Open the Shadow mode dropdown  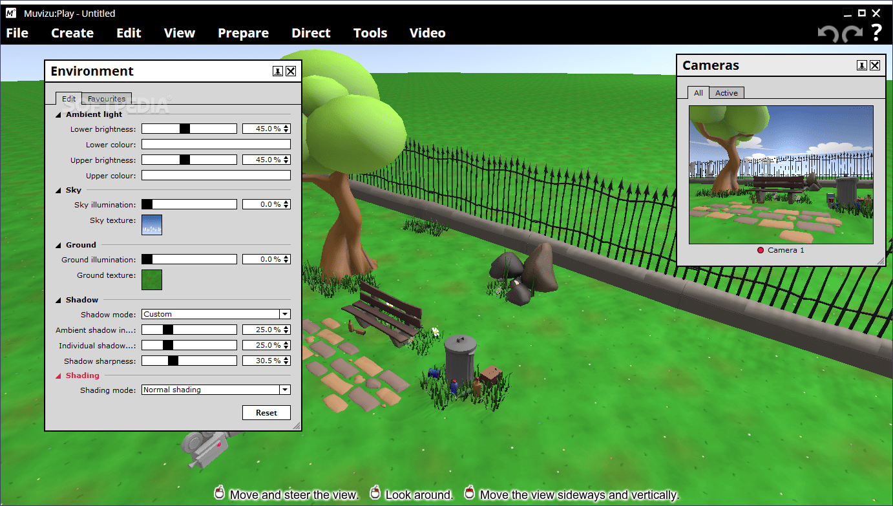coord(216,314)
